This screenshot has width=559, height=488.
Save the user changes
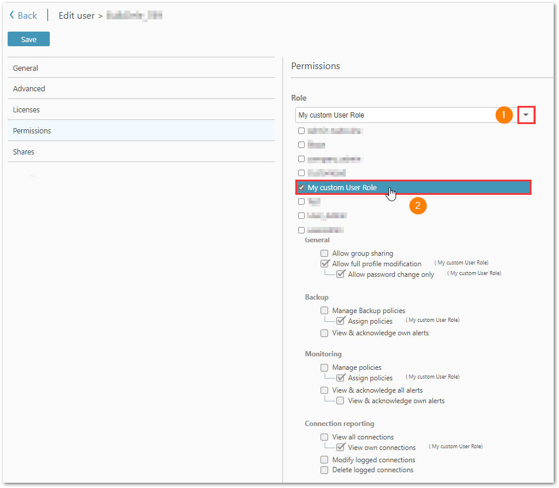click(29, 39)
